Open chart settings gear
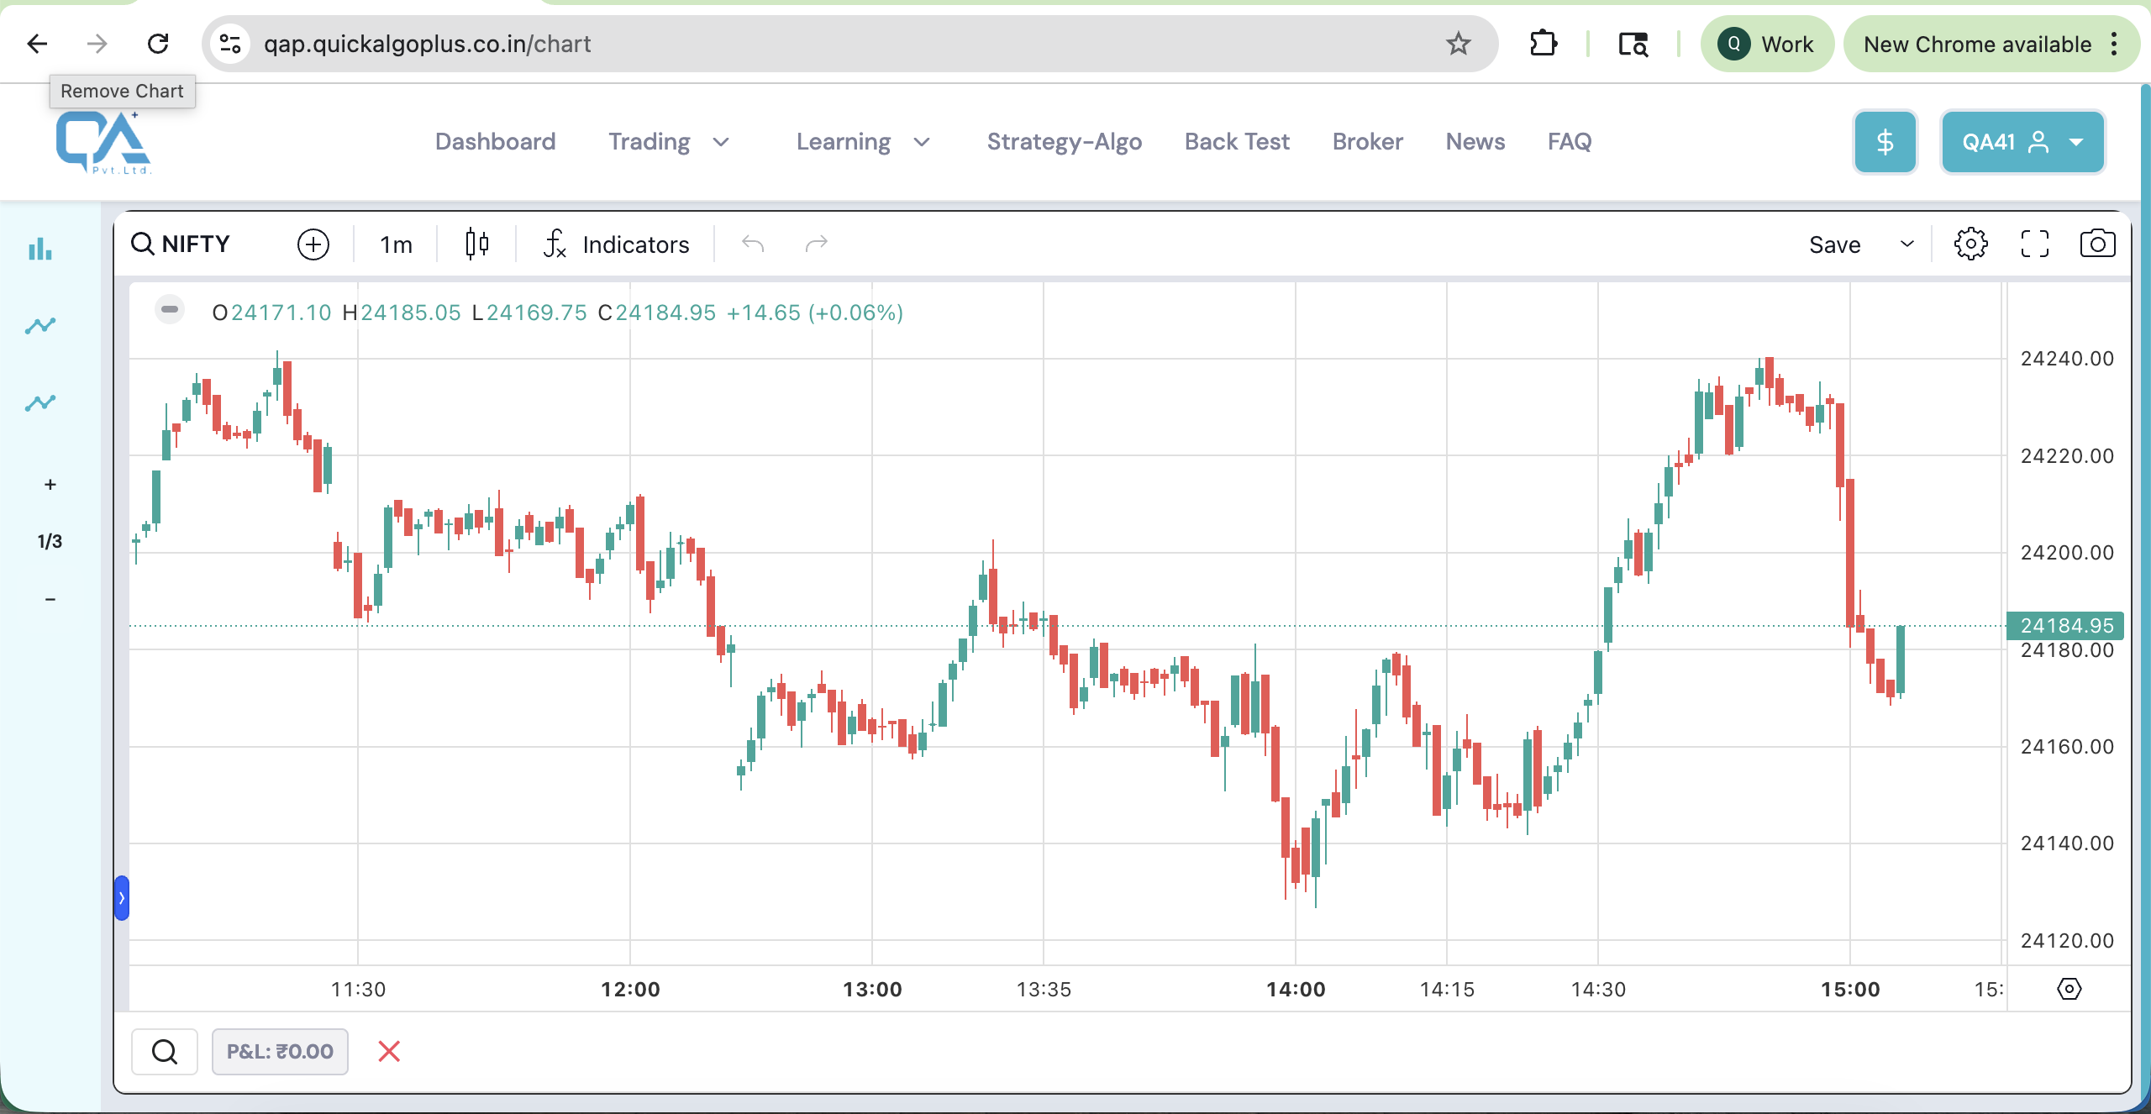The width and height of the screenshot is (2151, 1114). [x=1970, y=244]
